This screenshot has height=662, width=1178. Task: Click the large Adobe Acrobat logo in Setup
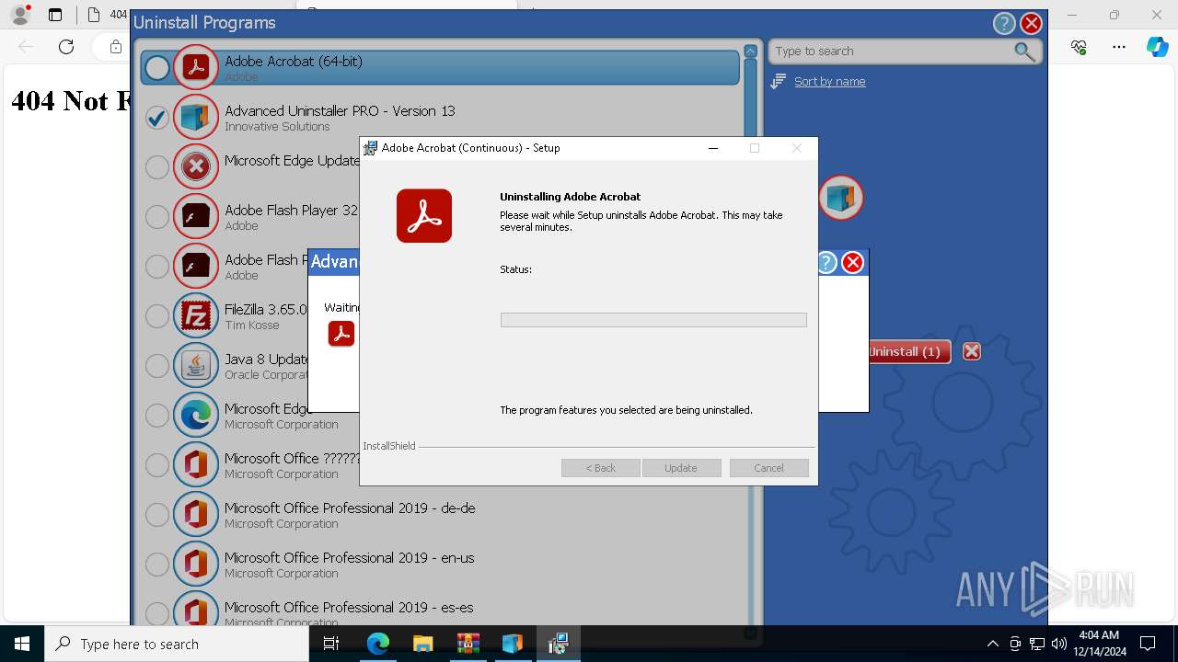[x=424, y=216]
